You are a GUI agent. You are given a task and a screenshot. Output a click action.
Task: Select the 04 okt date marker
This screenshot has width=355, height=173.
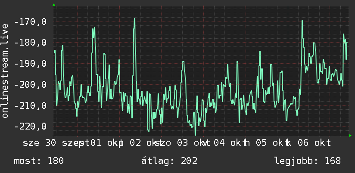tap(228, 143)
